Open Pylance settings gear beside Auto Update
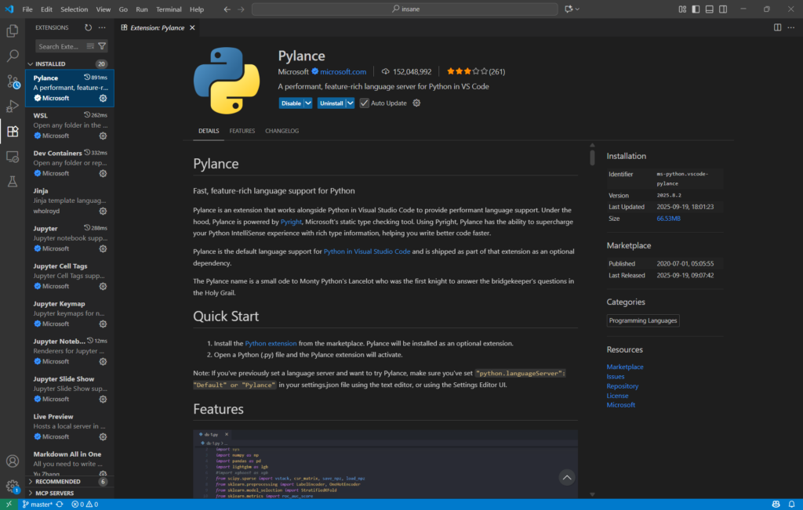803x510 pixels. pos(416,103)
